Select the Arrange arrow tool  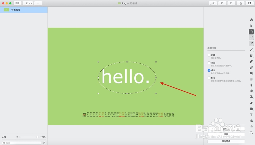pos(251,26)
